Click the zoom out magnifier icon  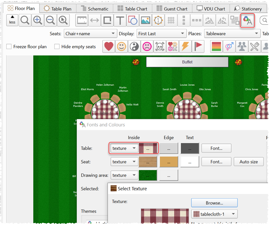pos(50,21)
